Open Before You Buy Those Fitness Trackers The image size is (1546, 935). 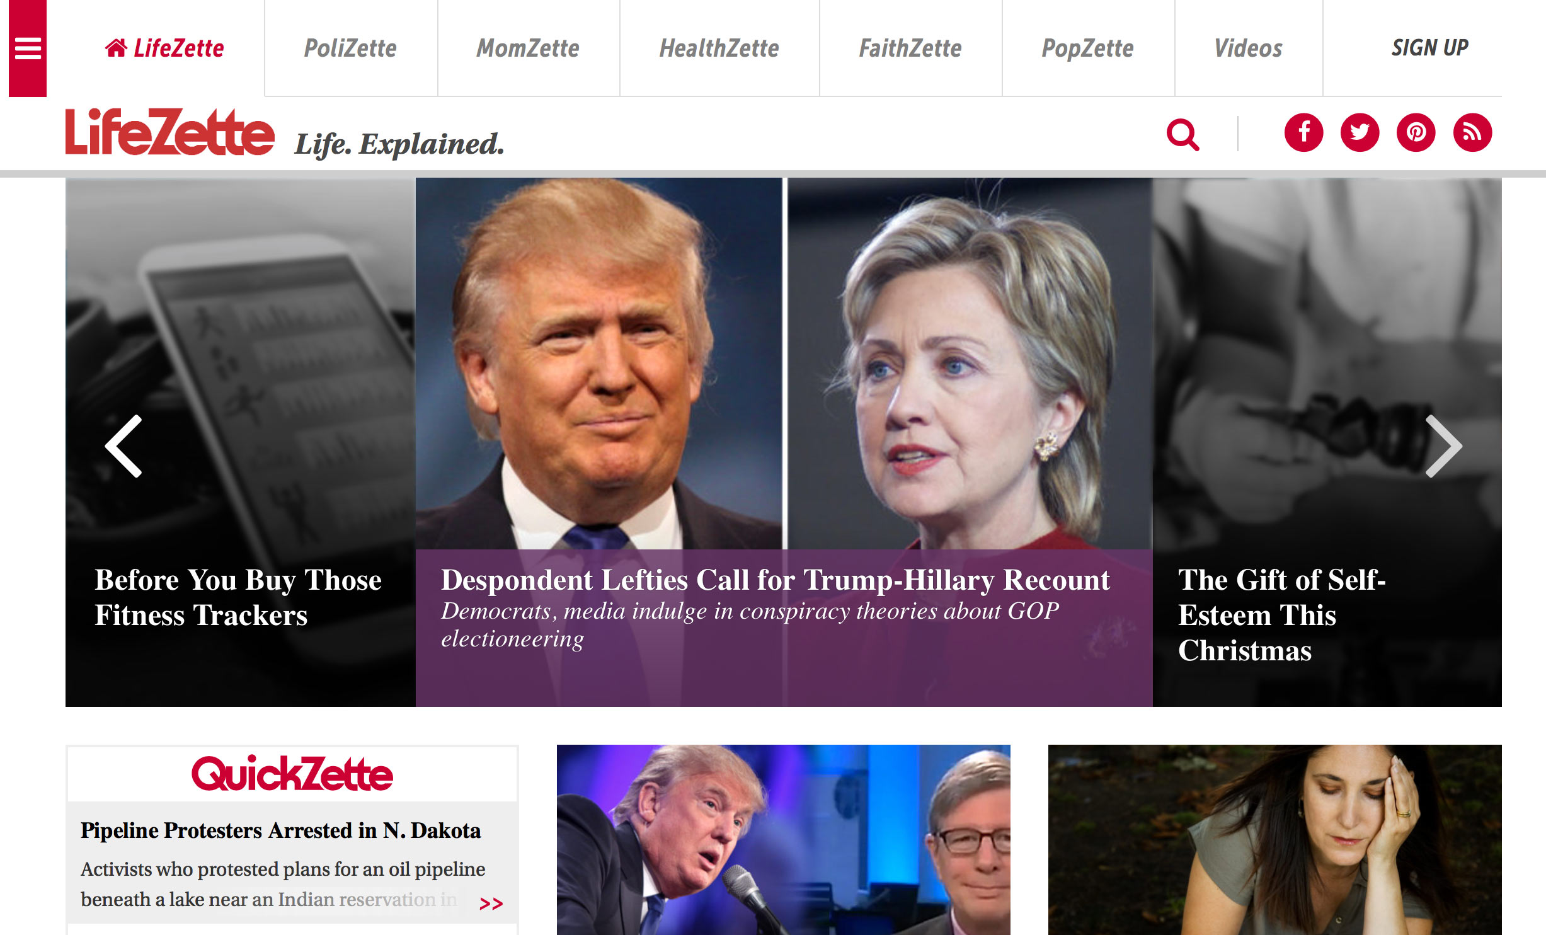point(238,597)
